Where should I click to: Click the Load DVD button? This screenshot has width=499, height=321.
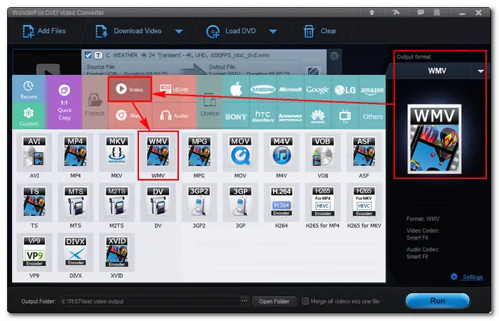(231, 31)
